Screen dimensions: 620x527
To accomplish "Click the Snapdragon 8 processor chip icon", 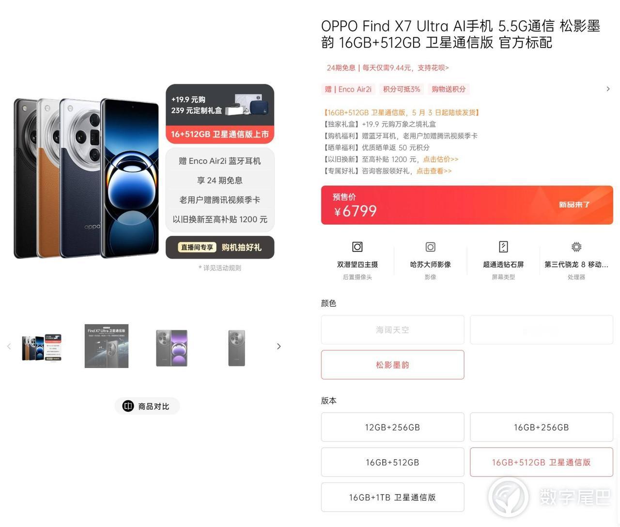I will [576, 247].
